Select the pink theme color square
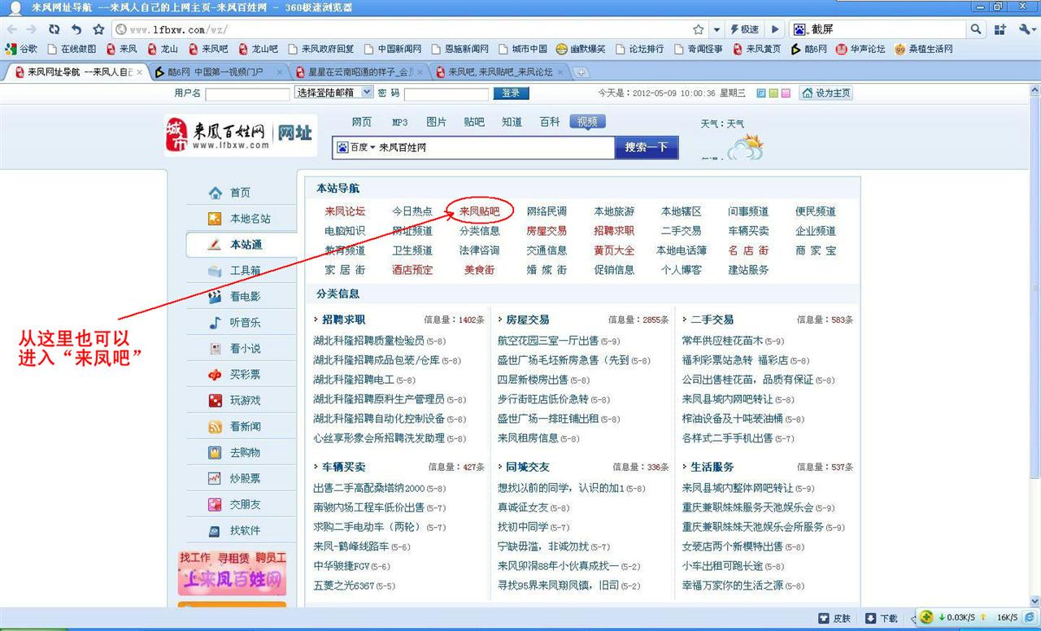The width and height of the screenshot is (1041, 631). click(x=785, y=94)
